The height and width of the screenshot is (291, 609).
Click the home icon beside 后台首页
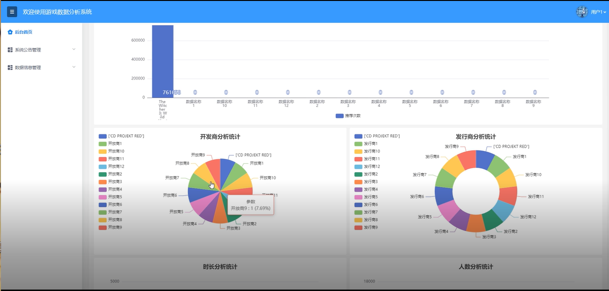9,32
